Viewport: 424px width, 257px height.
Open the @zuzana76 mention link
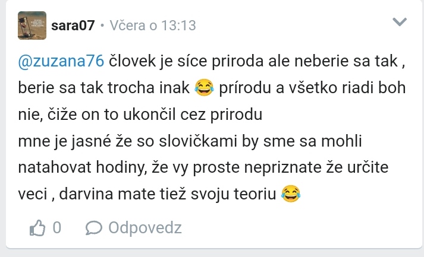click(61, 61)
